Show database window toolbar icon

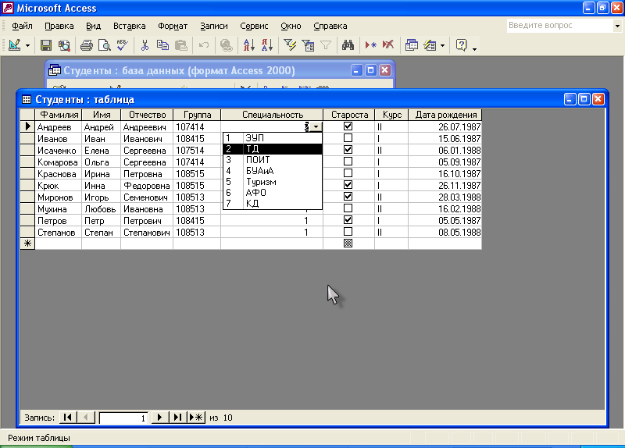[x=412, y=45]
